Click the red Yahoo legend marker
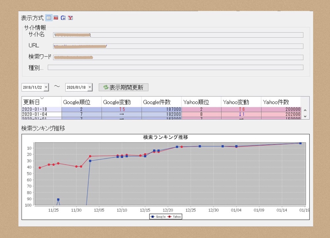Screen dimensions: 330x238 tap(170, 217)
